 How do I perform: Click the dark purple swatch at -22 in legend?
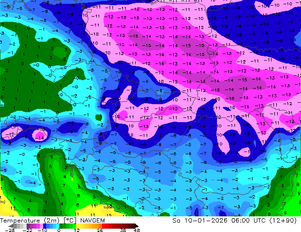28,226
